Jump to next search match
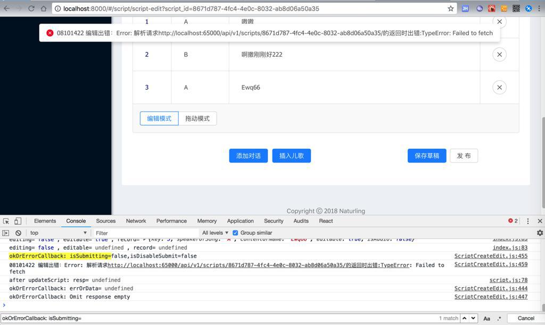Viewport: 545px width, 325px height. [x=473, y=318]
